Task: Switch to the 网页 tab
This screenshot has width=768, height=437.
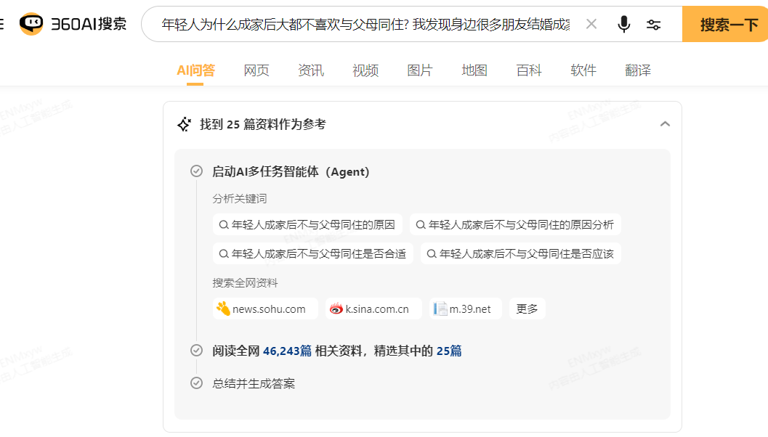Action: pos(256,70)
